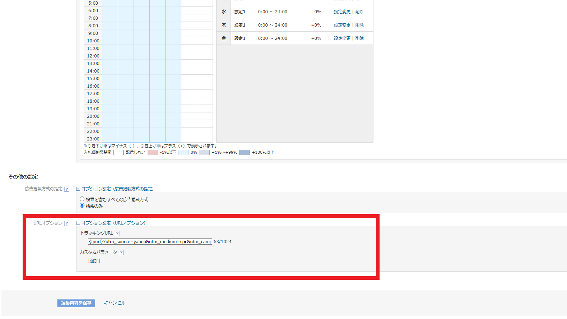Click 0:00 ～ 24:00 in the 金 row
The image size is (567, 319).
tap(273, 38)
